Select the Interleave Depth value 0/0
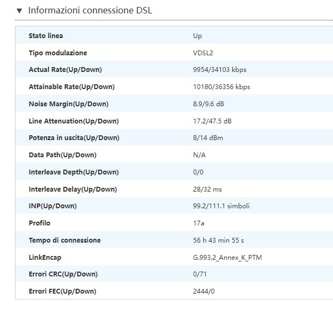 [198, 172]
